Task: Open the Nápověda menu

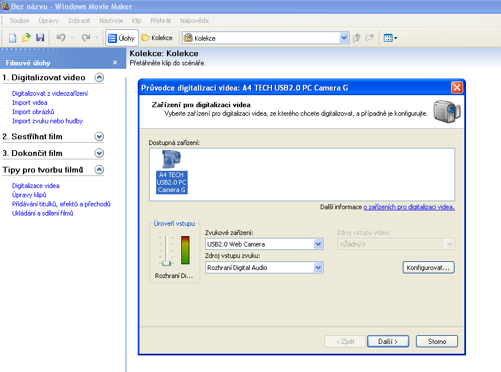Action: point(195,21)
